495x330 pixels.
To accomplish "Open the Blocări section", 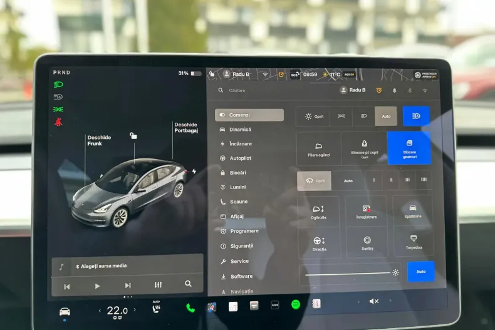I will click(x=233, y=173).
